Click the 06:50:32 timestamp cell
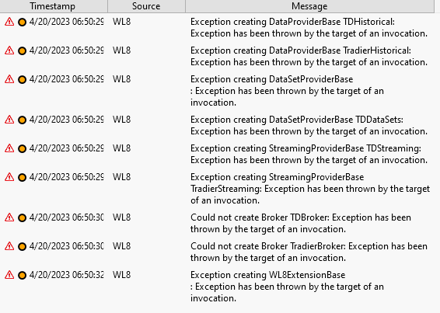 point(67,275)
